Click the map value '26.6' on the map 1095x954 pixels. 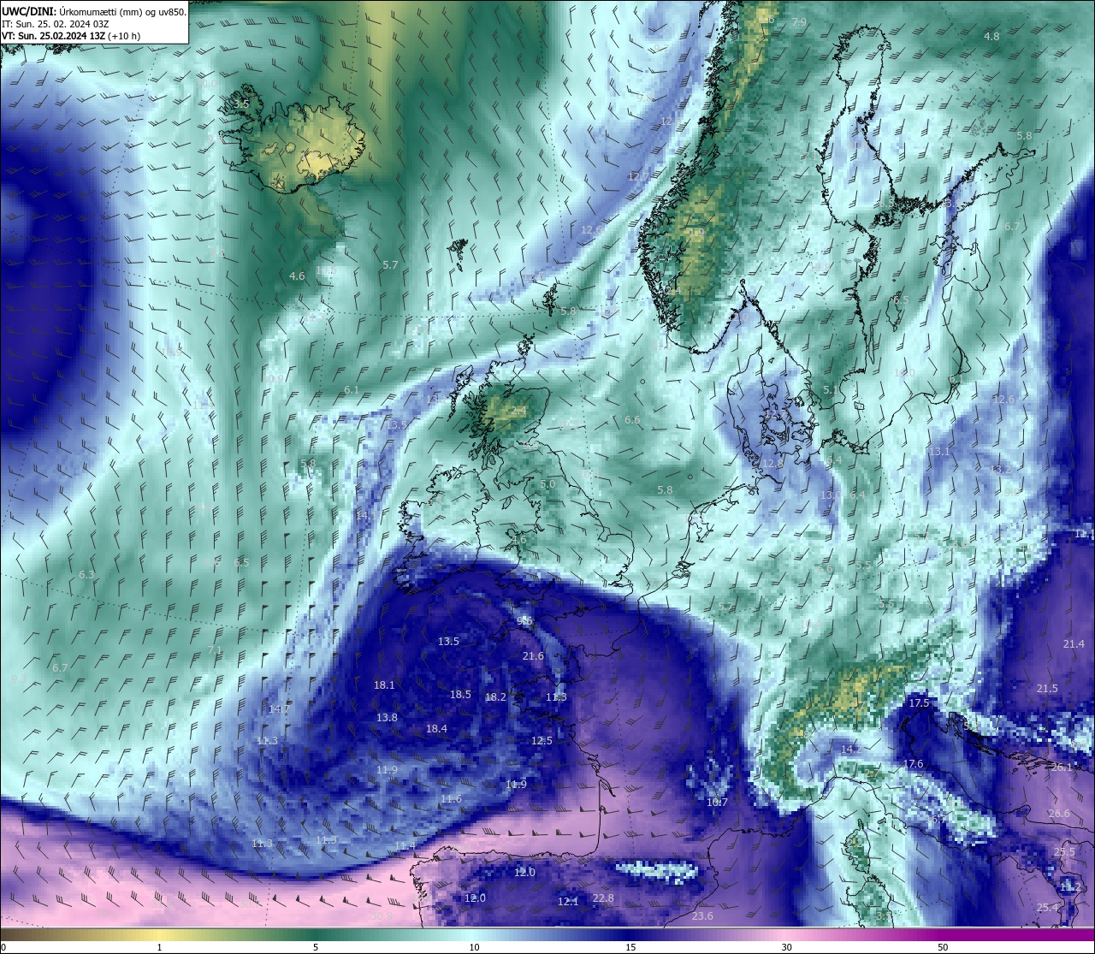[x=1059, y=814]
